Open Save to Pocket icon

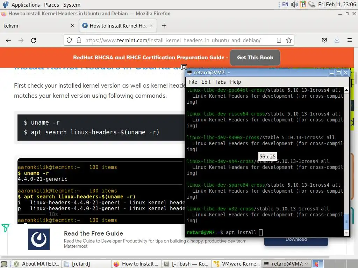(324, 40)
